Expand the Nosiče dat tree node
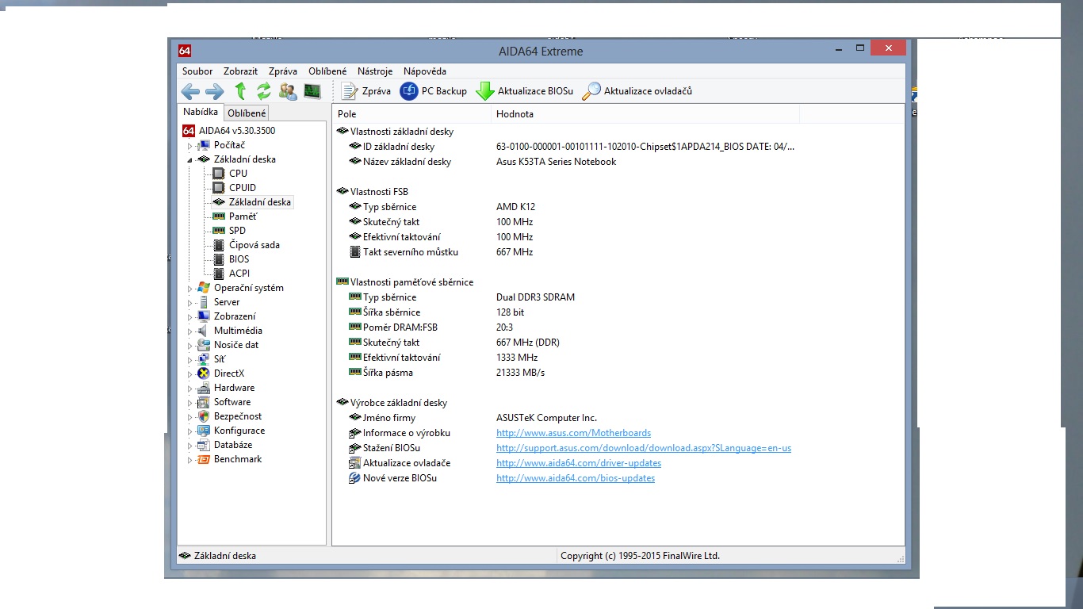Viewport: 1083px width, 609px height. click(x=190, y=346)
